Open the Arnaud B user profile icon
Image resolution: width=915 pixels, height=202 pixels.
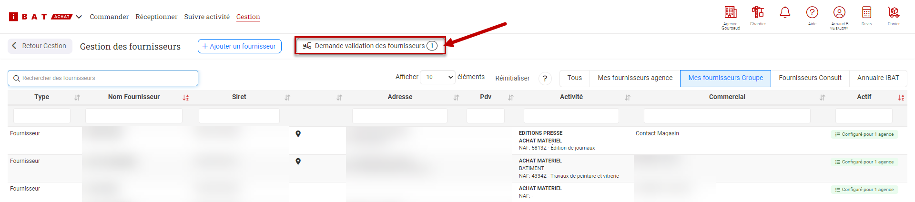(839, 12)
